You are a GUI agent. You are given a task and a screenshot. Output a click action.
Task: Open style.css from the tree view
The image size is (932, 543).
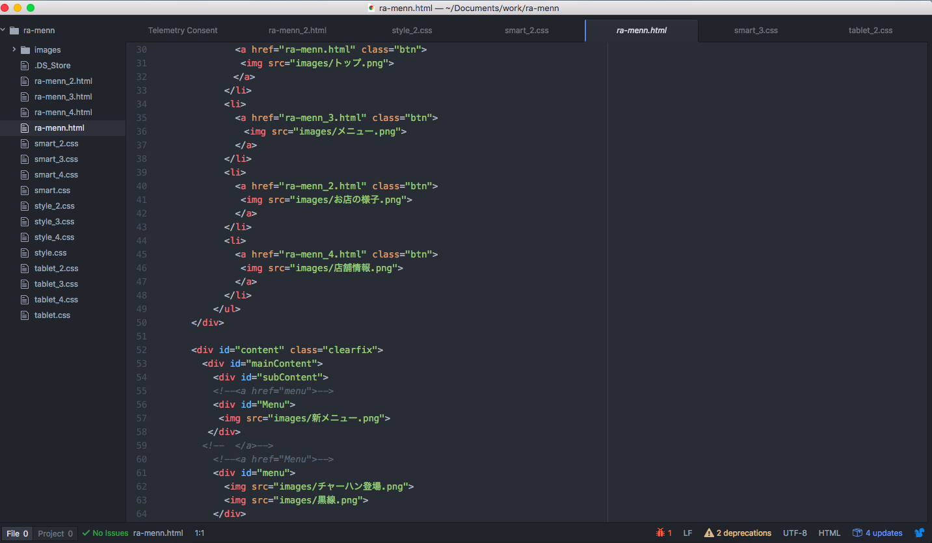pyautogui.click(x=51, y=253)
